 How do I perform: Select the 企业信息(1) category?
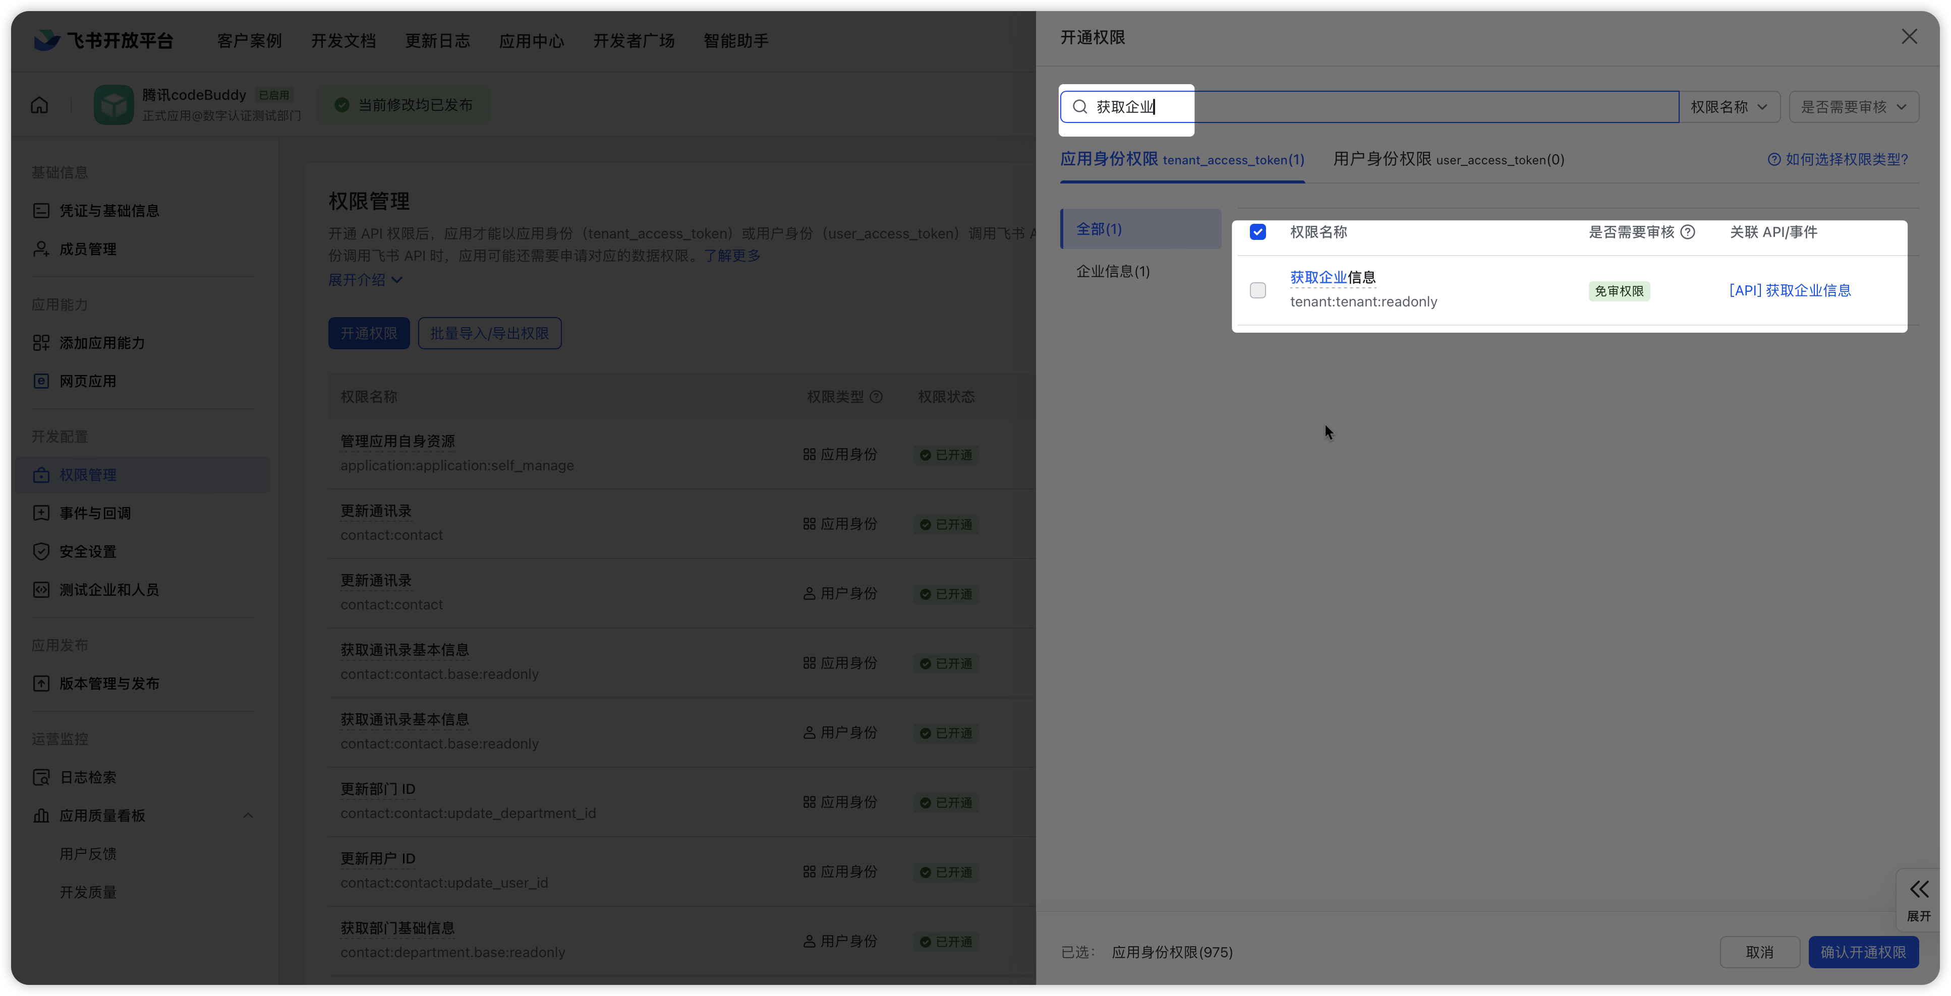pyautogui.click(x=1113, y=272)
